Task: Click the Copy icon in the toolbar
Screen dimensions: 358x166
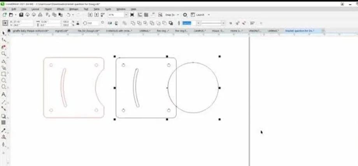Action: coord(54,15)
